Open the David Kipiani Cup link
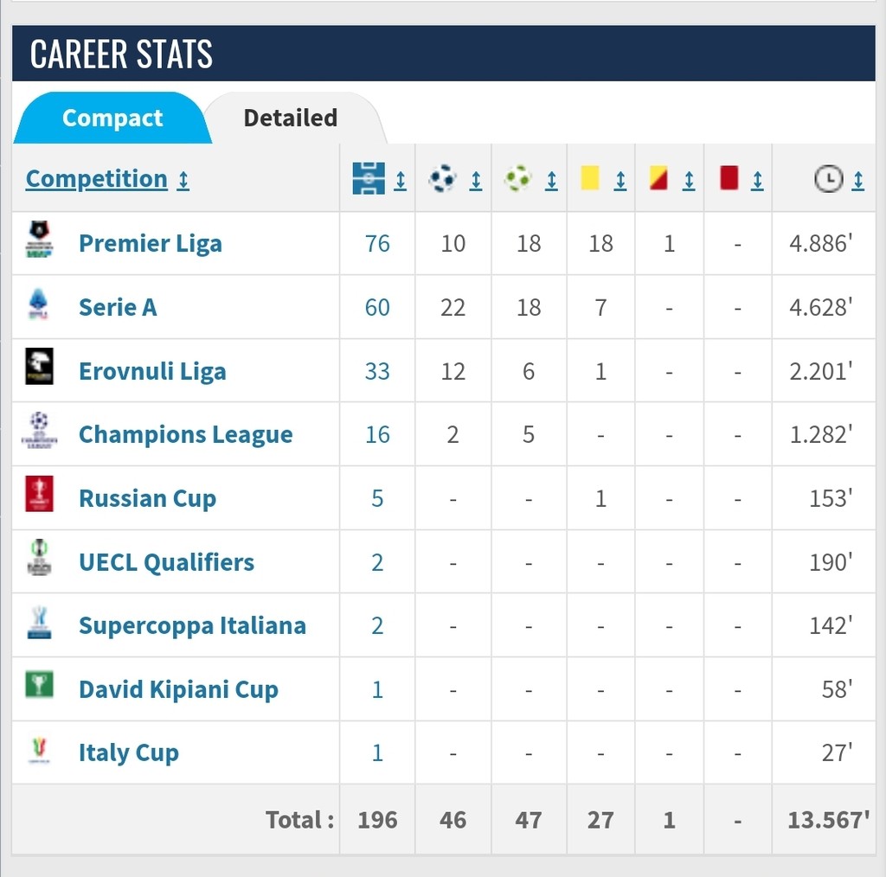This screenshot has height=877, width=886. tap(178, 689)
